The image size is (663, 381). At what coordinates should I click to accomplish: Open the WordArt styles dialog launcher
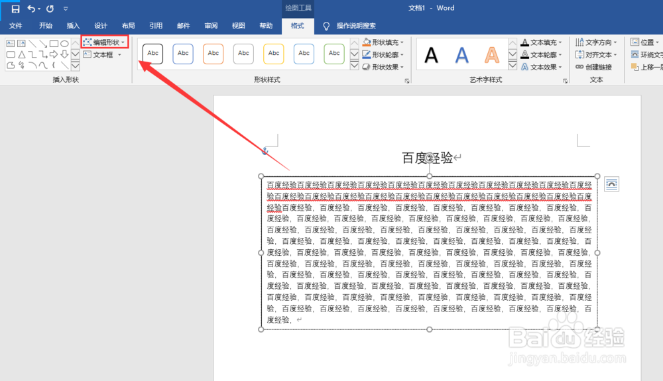click(x=566, y=81)
